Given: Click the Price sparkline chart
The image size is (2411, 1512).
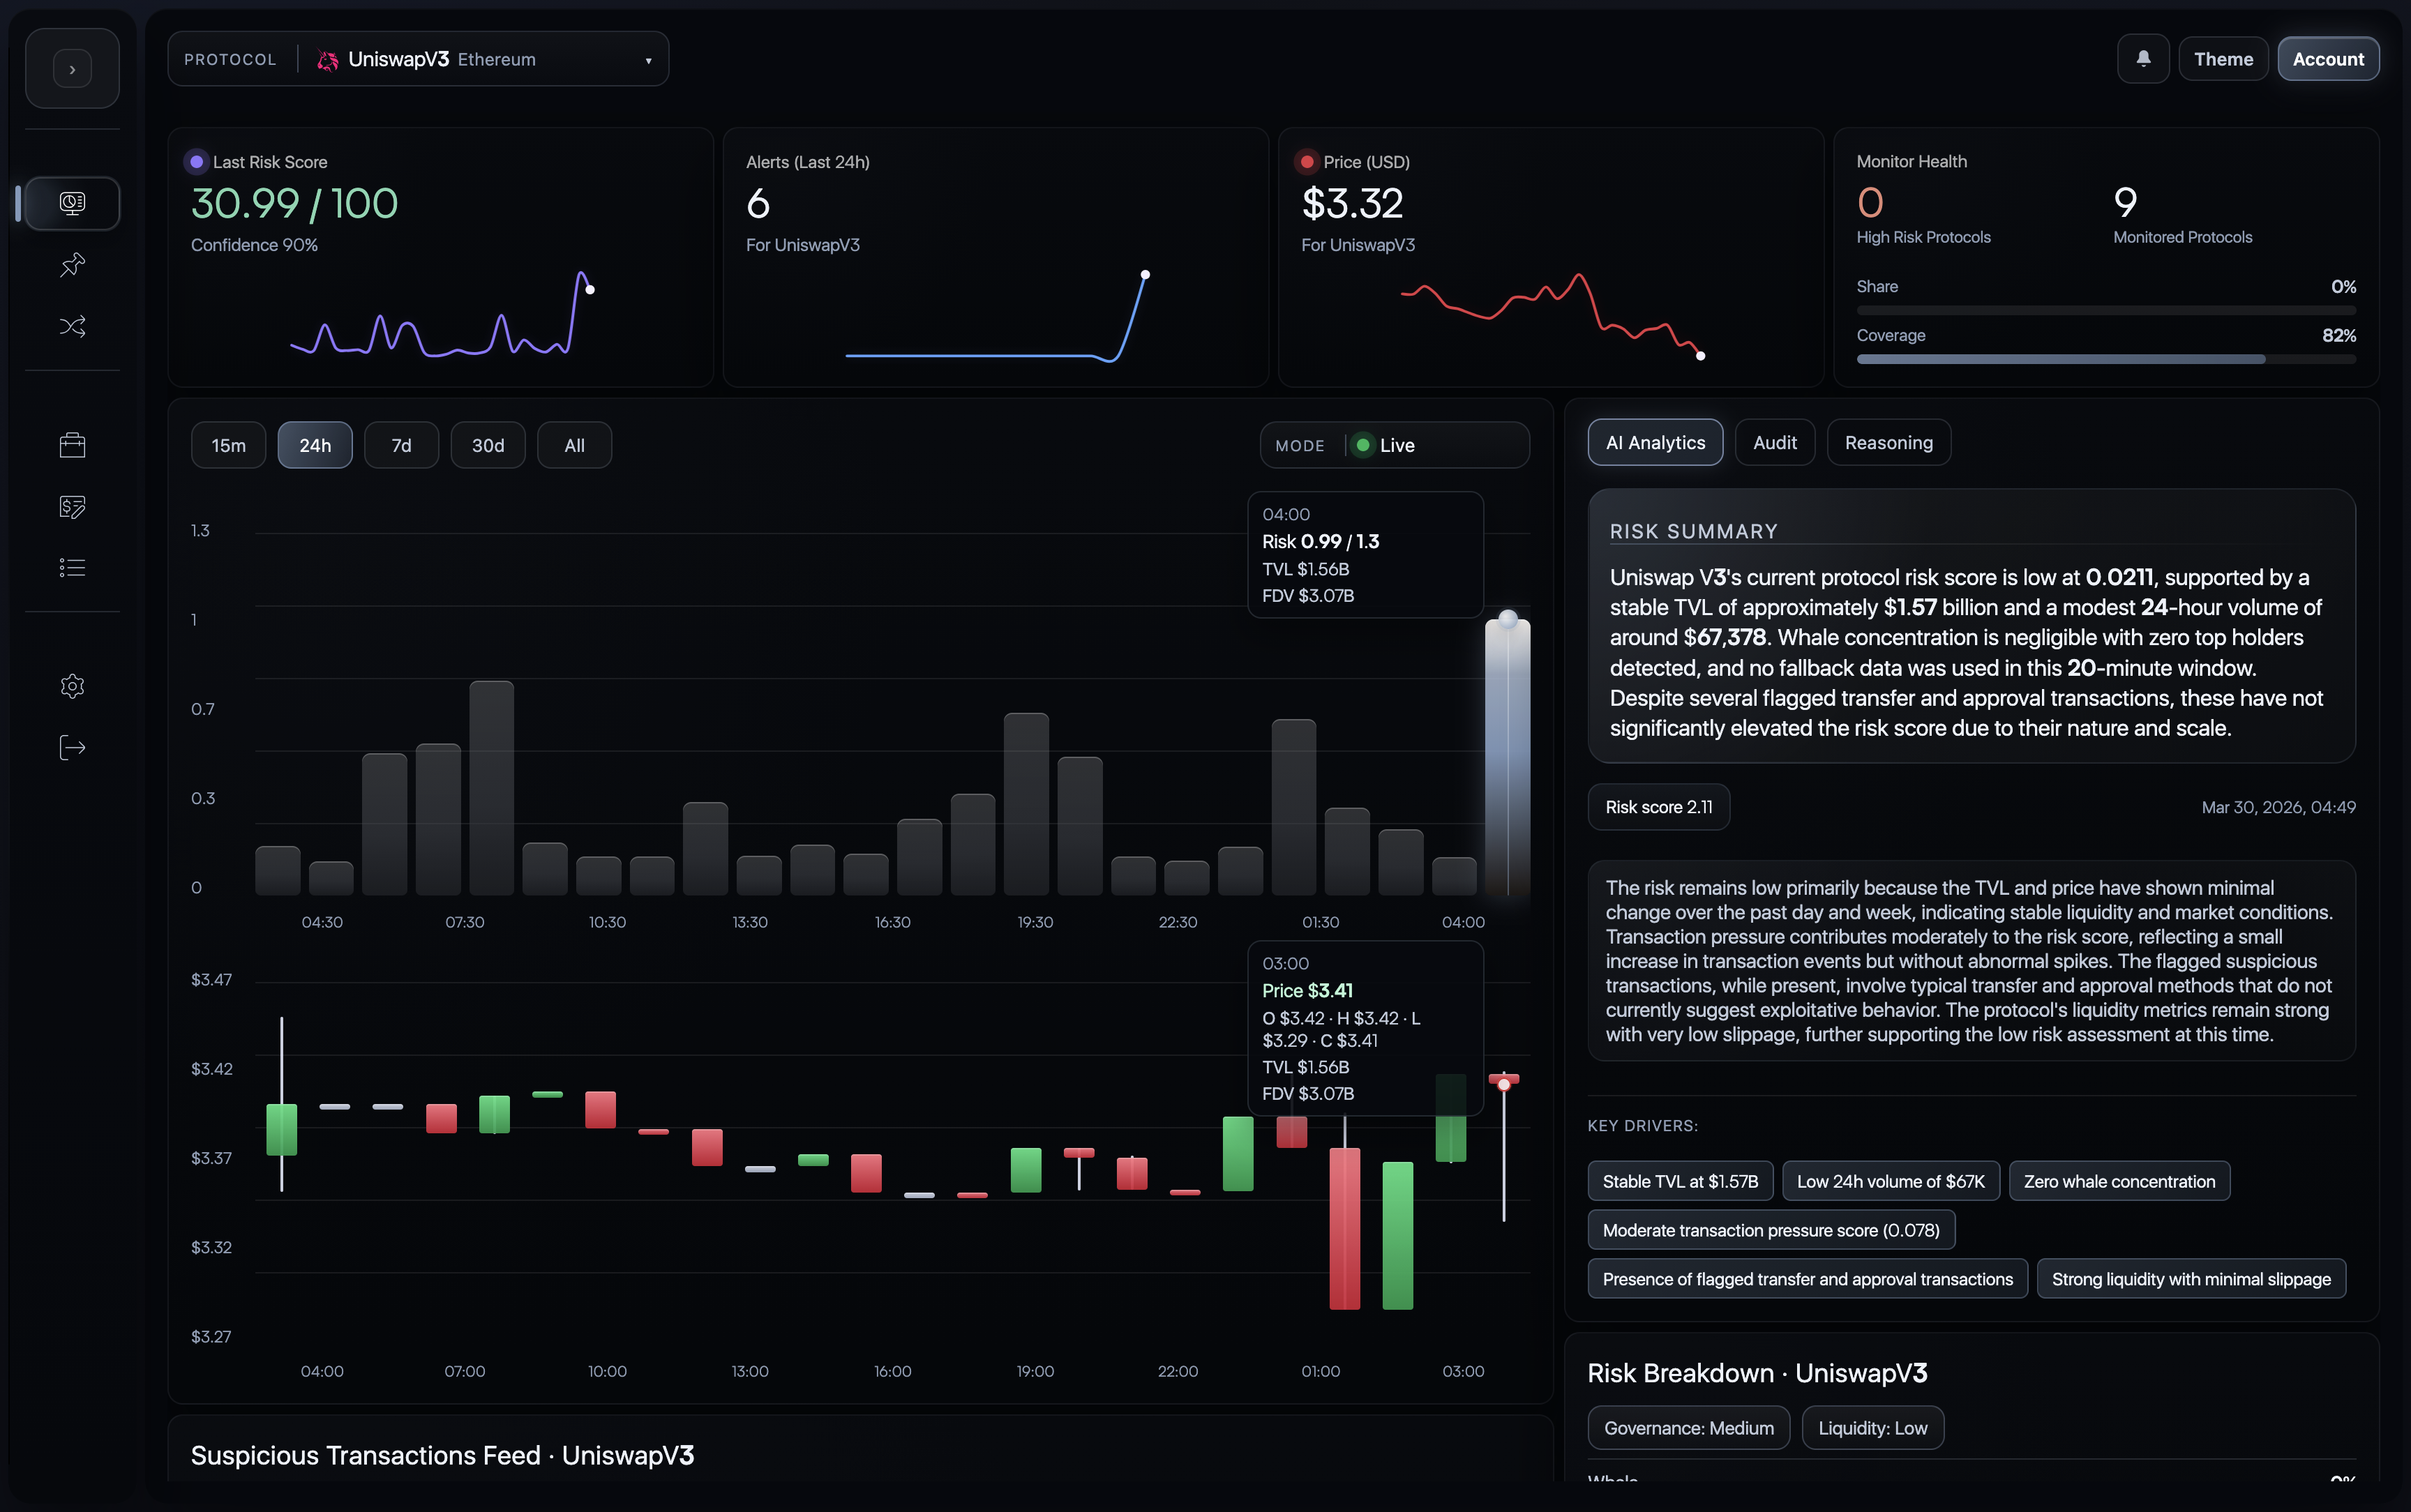Looking at the screenshot, I should pos(1552,316).
